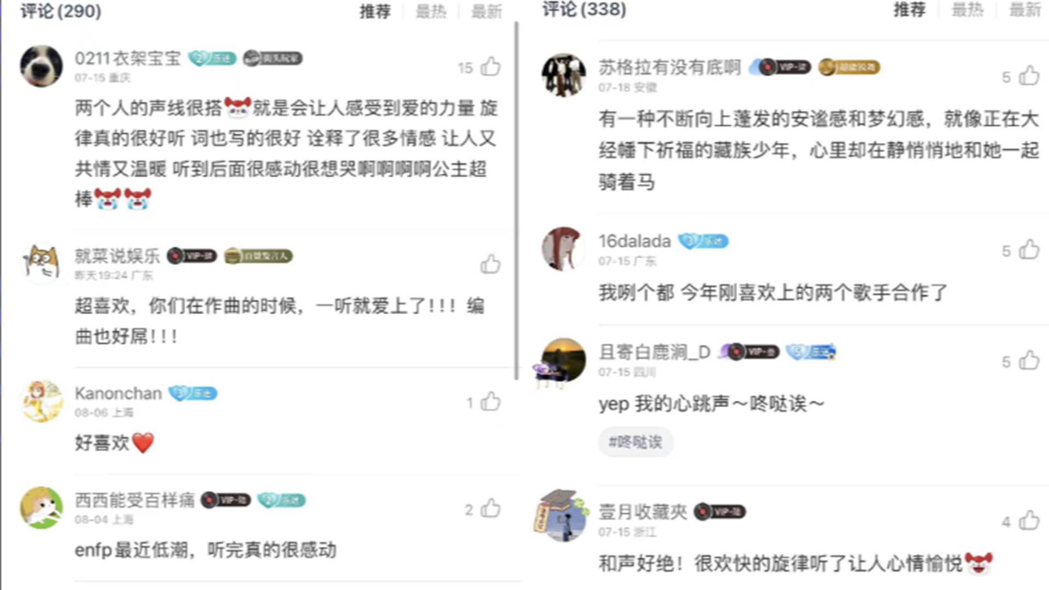Like the comment by 且寄白鹿洞_D
This screenshot has height=590, width=1049.
(1029, 361)
